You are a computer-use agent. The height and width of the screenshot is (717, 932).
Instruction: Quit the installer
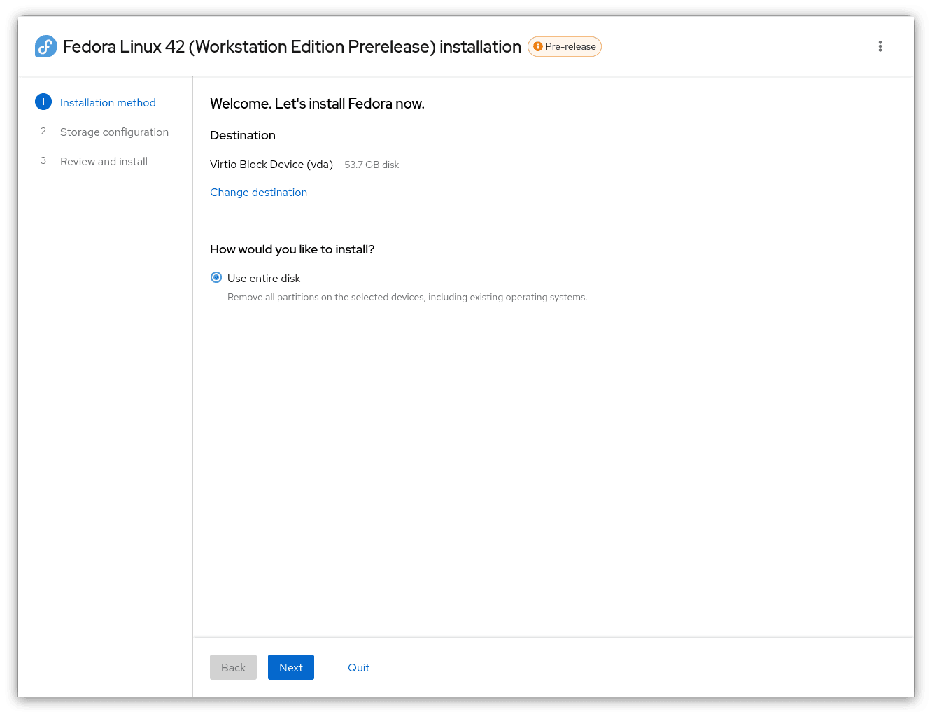358,667
